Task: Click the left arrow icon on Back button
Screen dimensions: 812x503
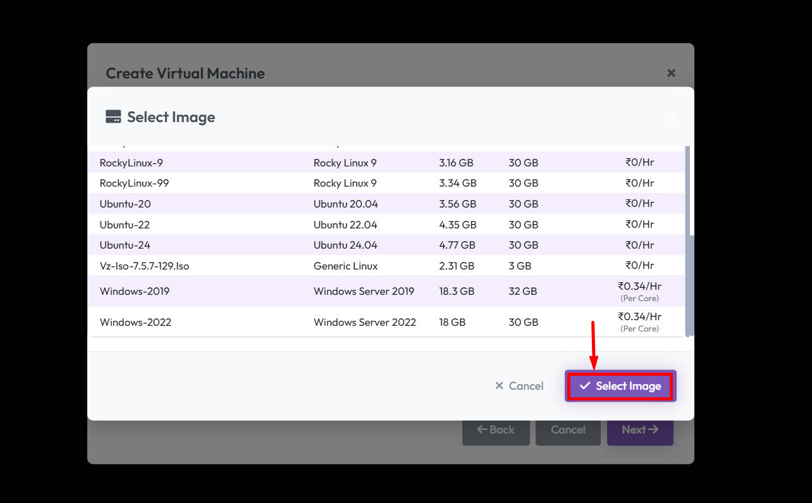Action: tap(482, 430)
